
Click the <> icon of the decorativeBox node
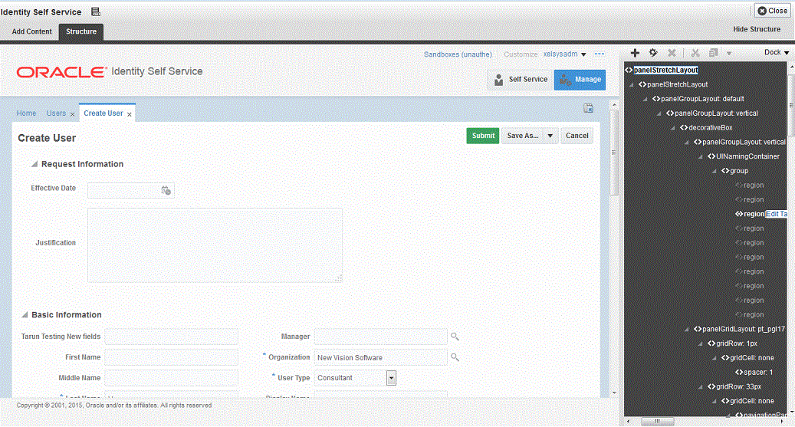point(684,128)
